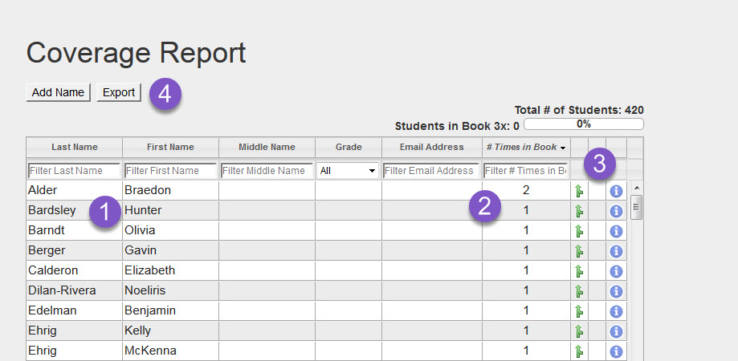Open info icon for Ehrig Kelly
This screenshot has width=738, height=361.
click(x=617, y=331)
